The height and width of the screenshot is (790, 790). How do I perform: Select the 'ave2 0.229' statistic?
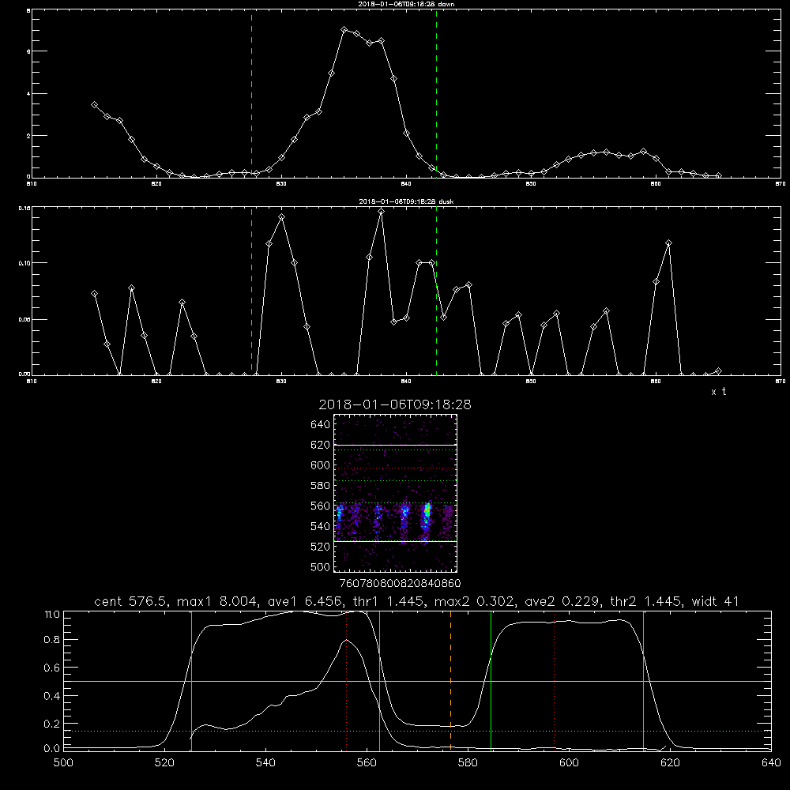[x=560, y=601]
